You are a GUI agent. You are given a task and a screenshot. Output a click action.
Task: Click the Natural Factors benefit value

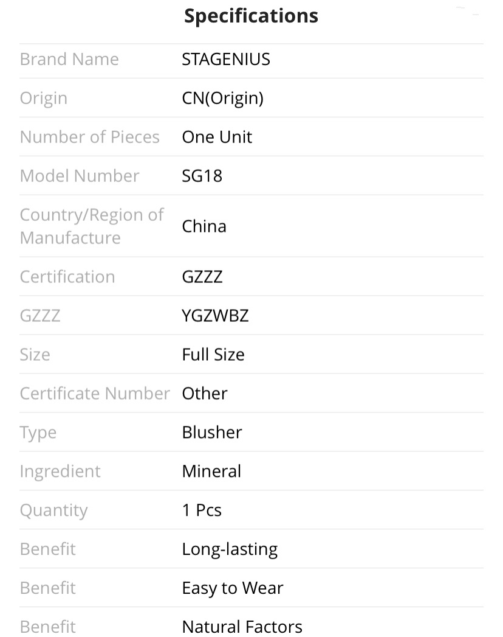[242, 627]
